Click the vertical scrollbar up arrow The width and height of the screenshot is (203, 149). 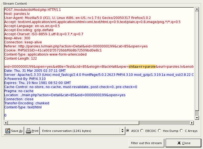click(x=197, y=9)
